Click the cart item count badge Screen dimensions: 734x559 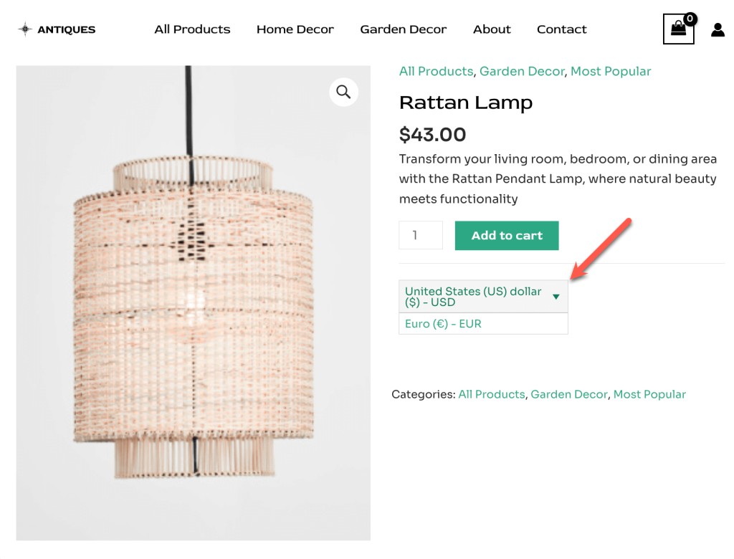coord(690,19)
